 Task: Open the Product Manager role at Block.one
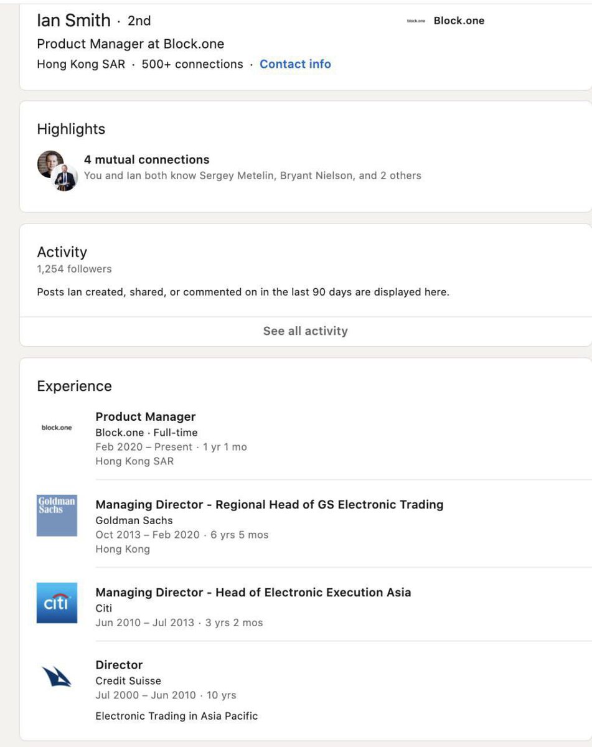[x=146, y=416]
